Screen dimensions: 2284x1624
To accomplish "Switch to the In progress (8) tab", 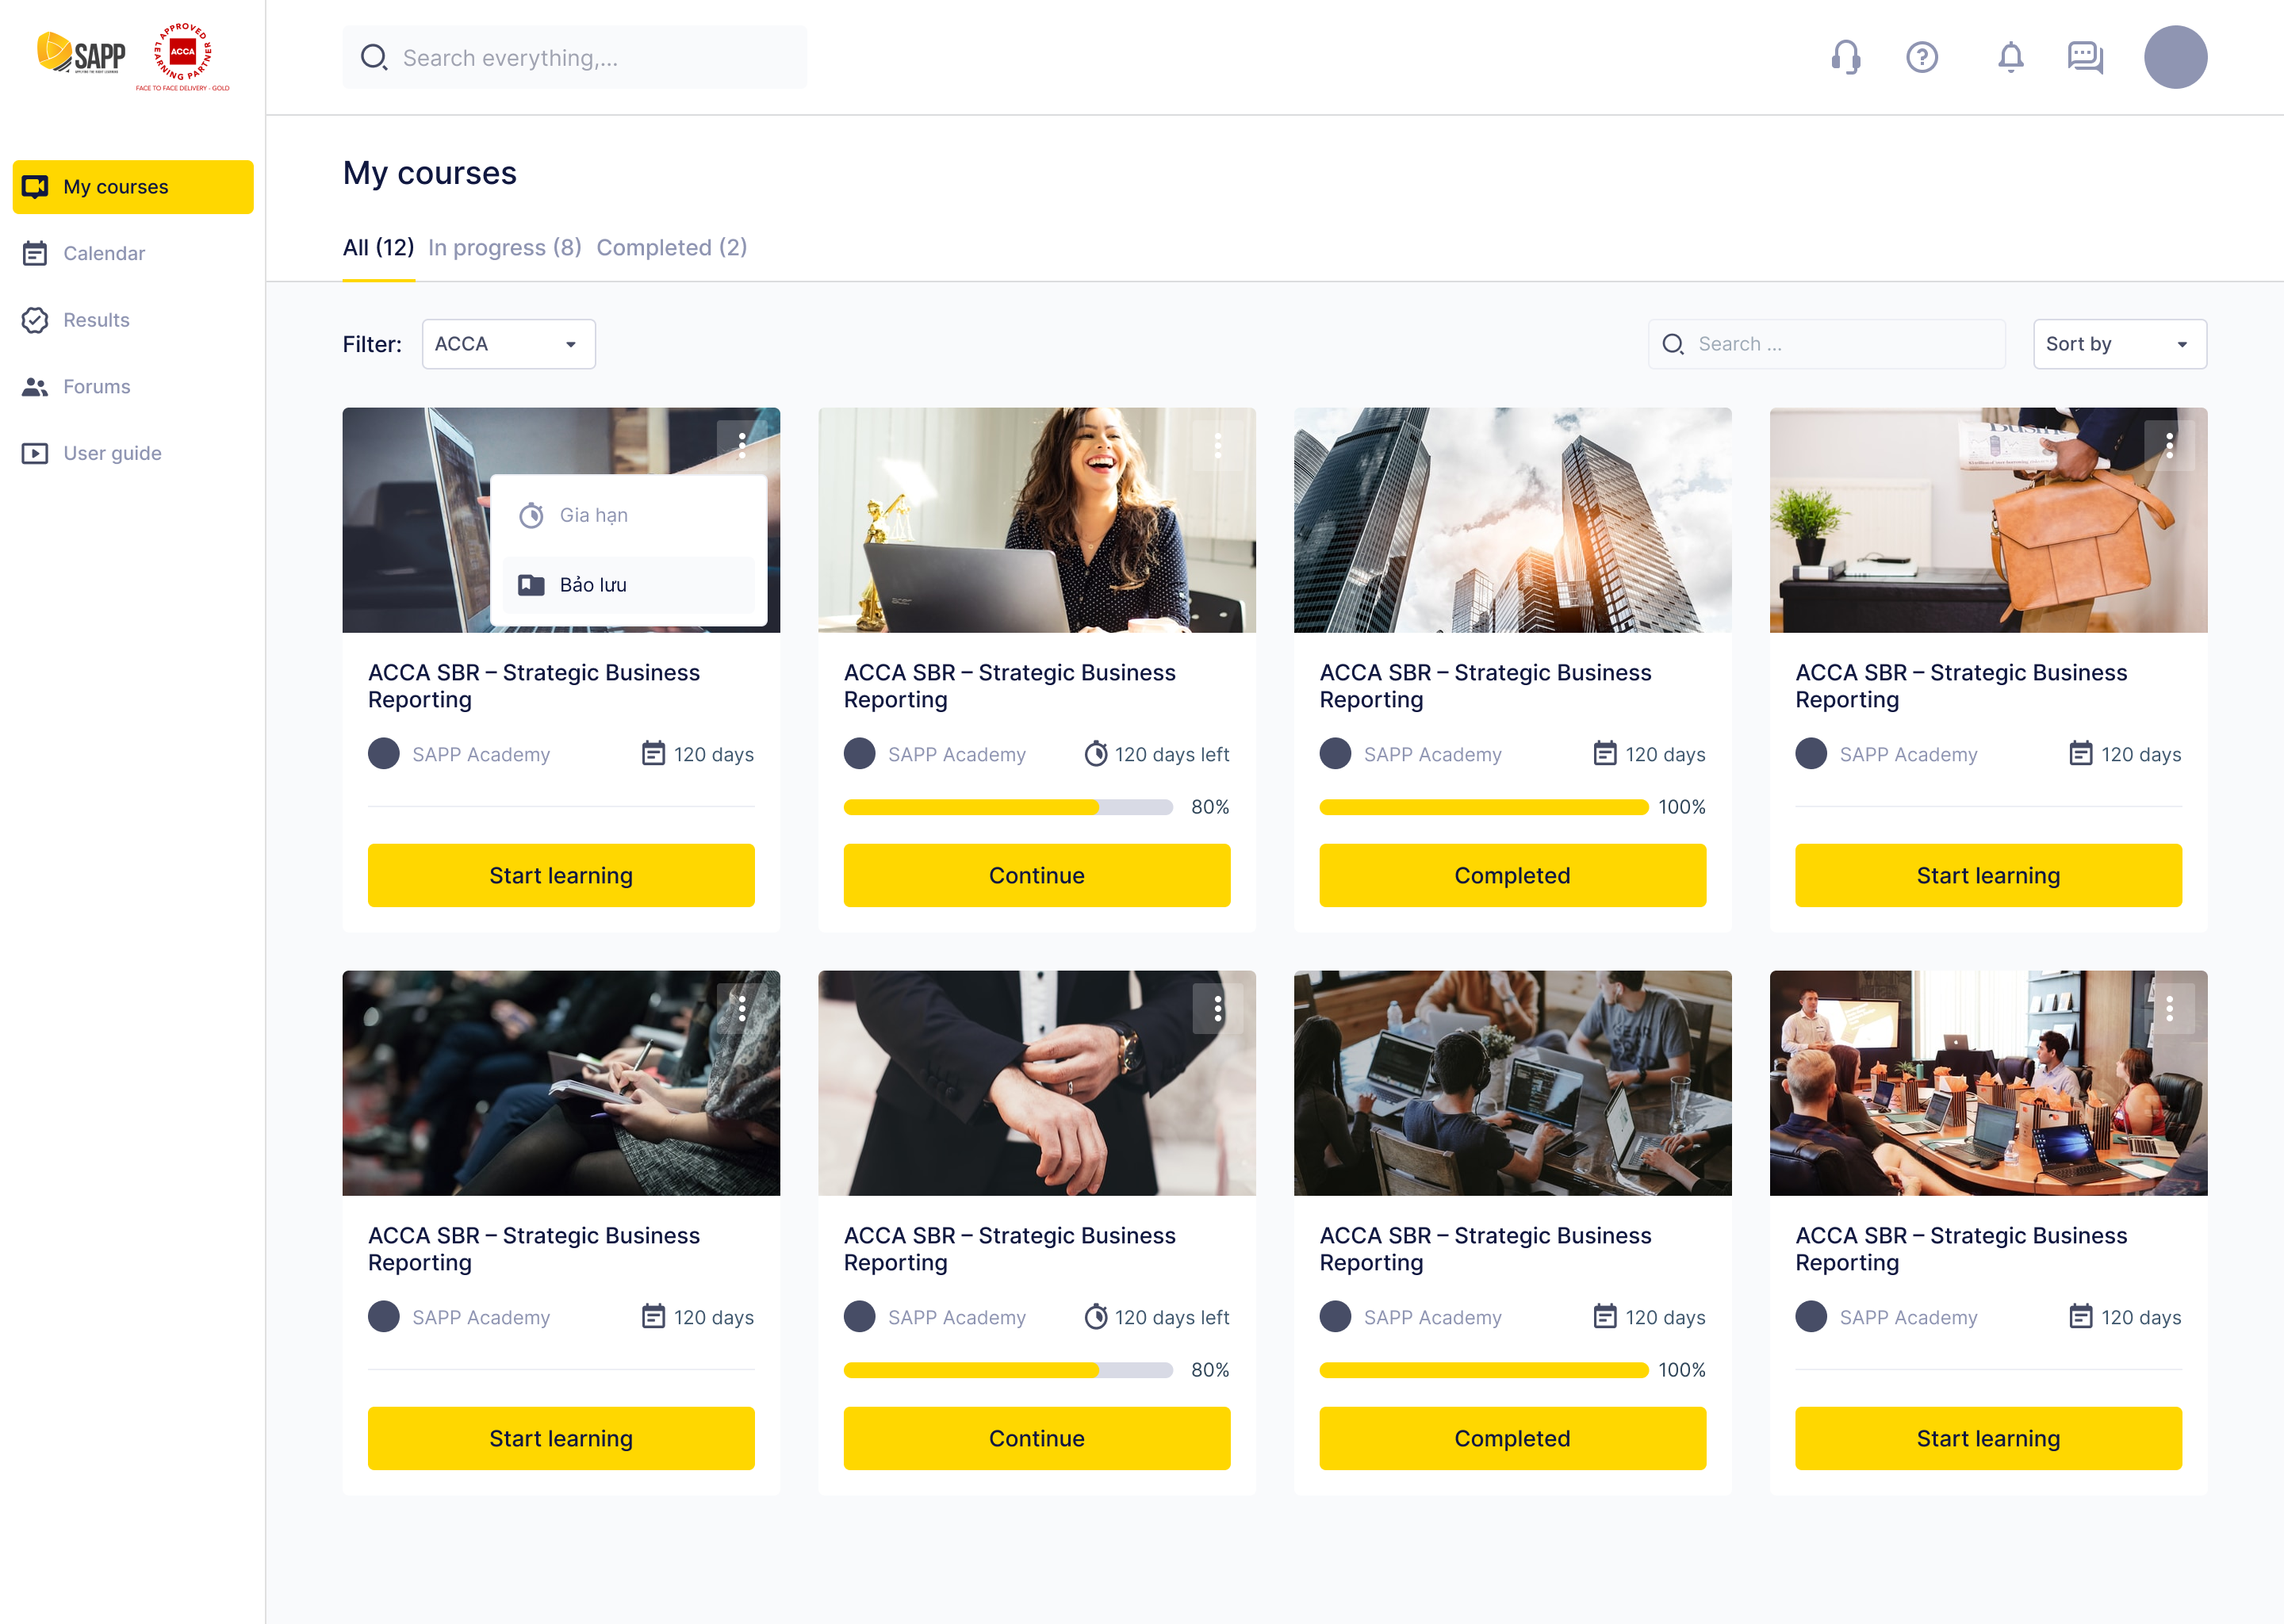I will (504, 248).
